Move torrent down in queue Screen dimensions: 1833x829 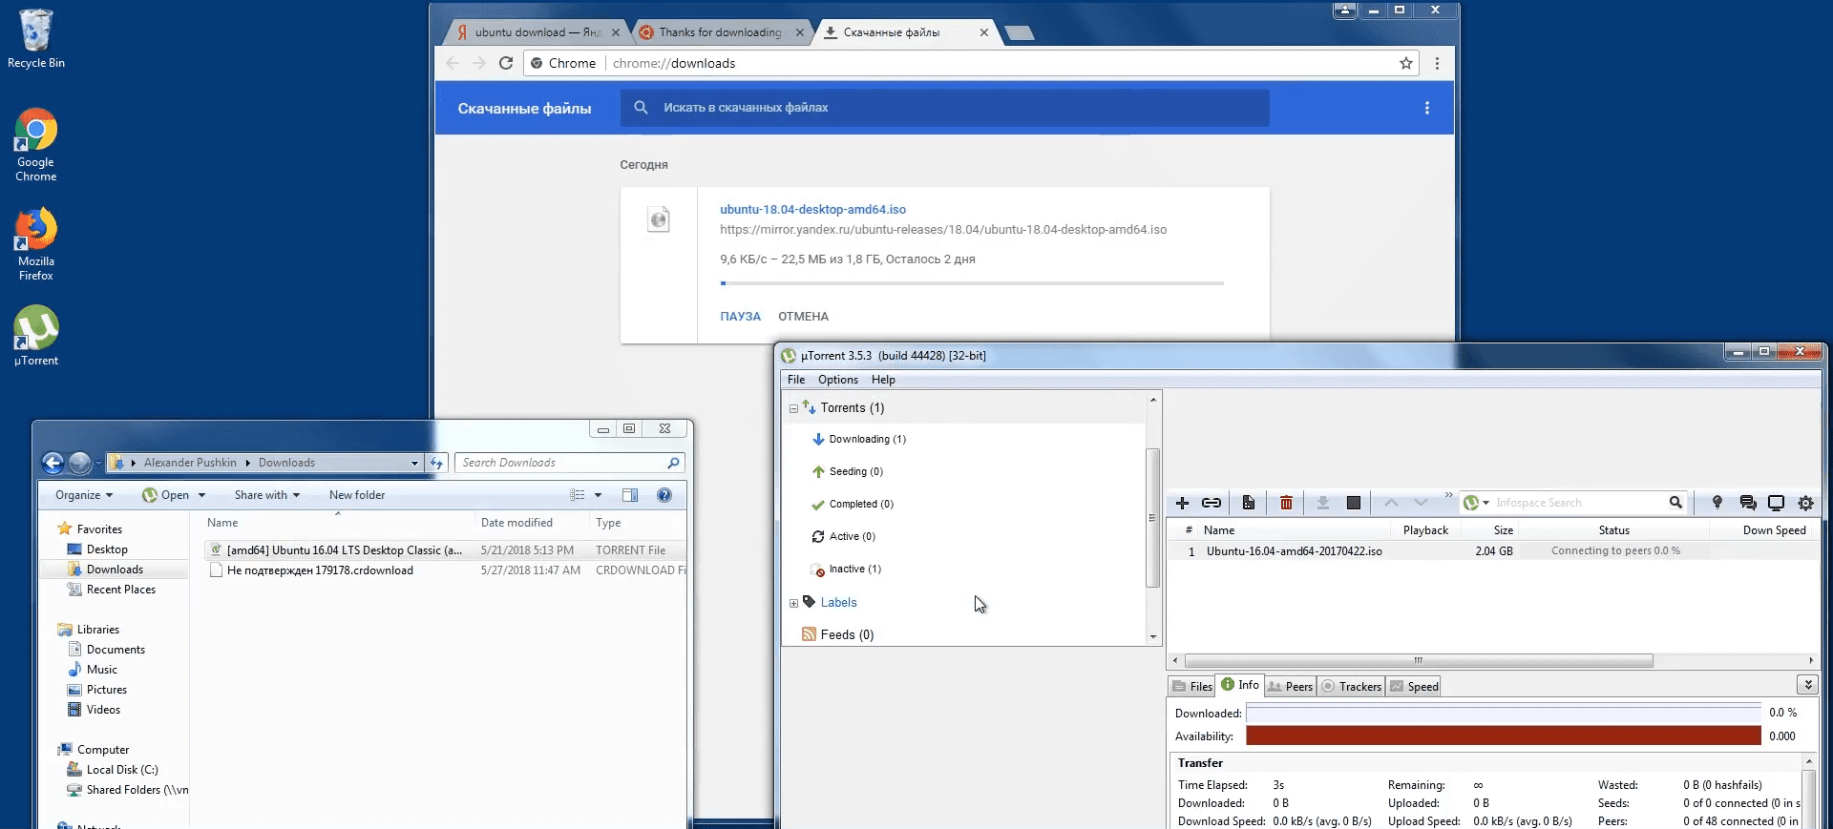pos(1421,503)
